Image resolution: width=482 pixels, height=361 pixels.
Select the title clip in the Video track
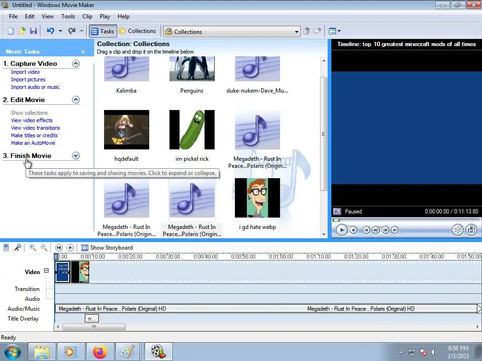pyautogui.click(x=63, y=272)
